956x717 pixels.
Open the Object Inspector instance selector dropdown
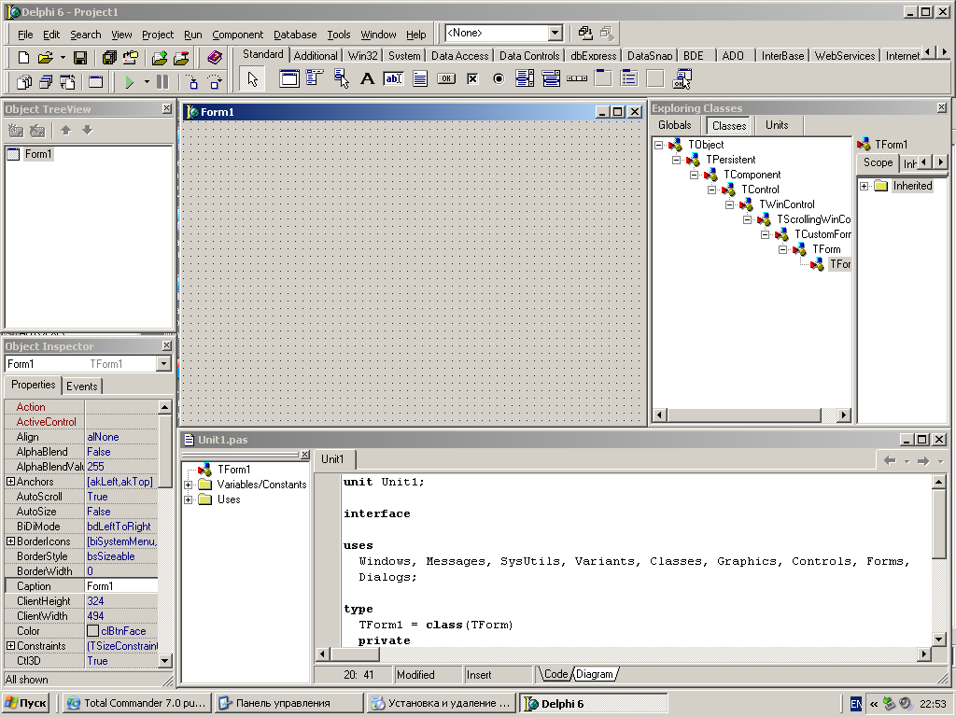(x=163, y=364)
